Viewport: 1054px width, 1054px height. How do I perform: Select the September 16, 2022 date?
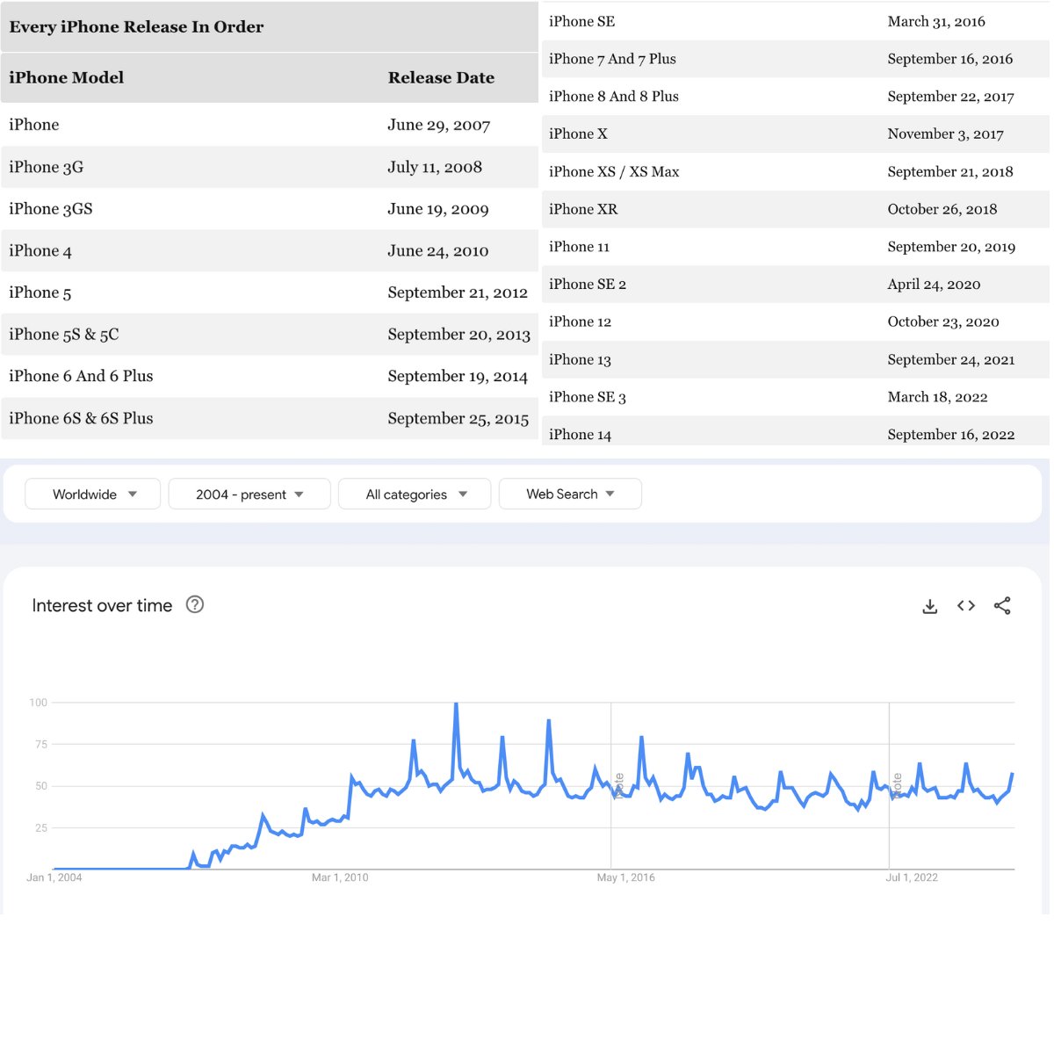(x=951, y=435)
